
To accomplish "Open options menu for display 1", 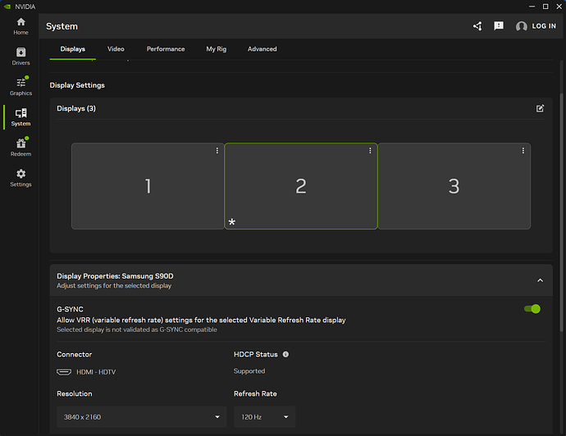I will 217,151.
